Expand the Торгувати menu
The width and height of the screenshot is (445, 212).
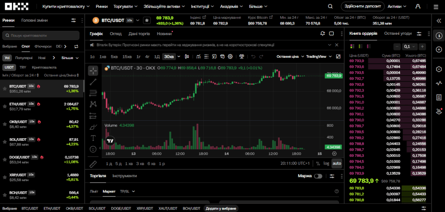coord(126,6)
